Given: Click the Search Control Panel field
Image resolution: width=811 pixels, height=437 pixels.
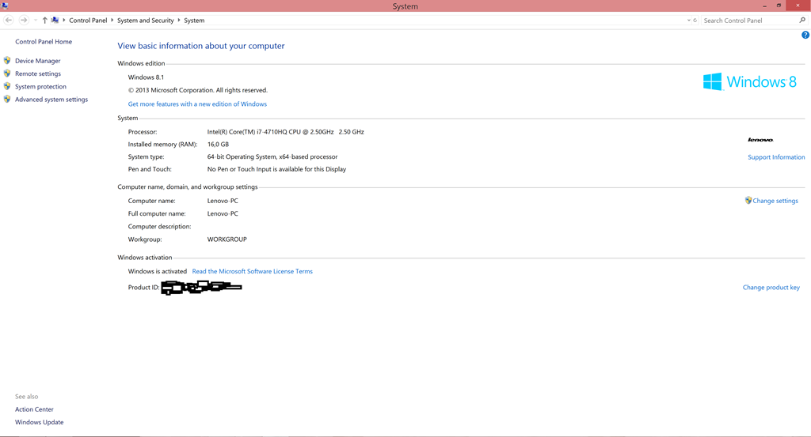Looking at the screenshot, I should tap(748, 21).
